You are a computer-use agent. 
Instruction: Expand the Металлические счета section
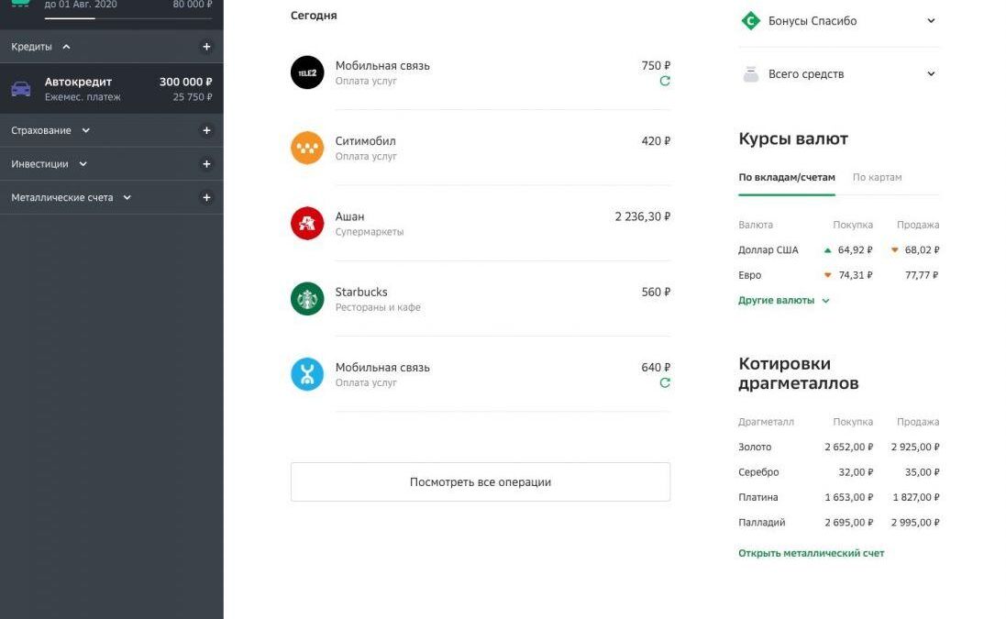[127, 196]
